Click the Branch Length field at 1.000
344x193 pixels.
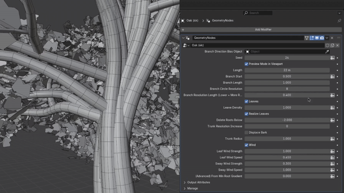coord(287,83)
